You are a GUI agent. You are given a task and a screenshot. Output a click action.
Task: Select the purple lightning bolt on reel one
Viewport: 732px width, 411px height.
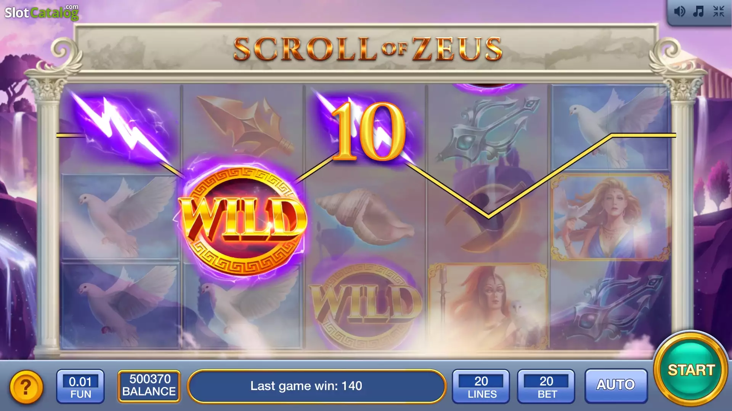pyautogui.click(x=120, y=129)
